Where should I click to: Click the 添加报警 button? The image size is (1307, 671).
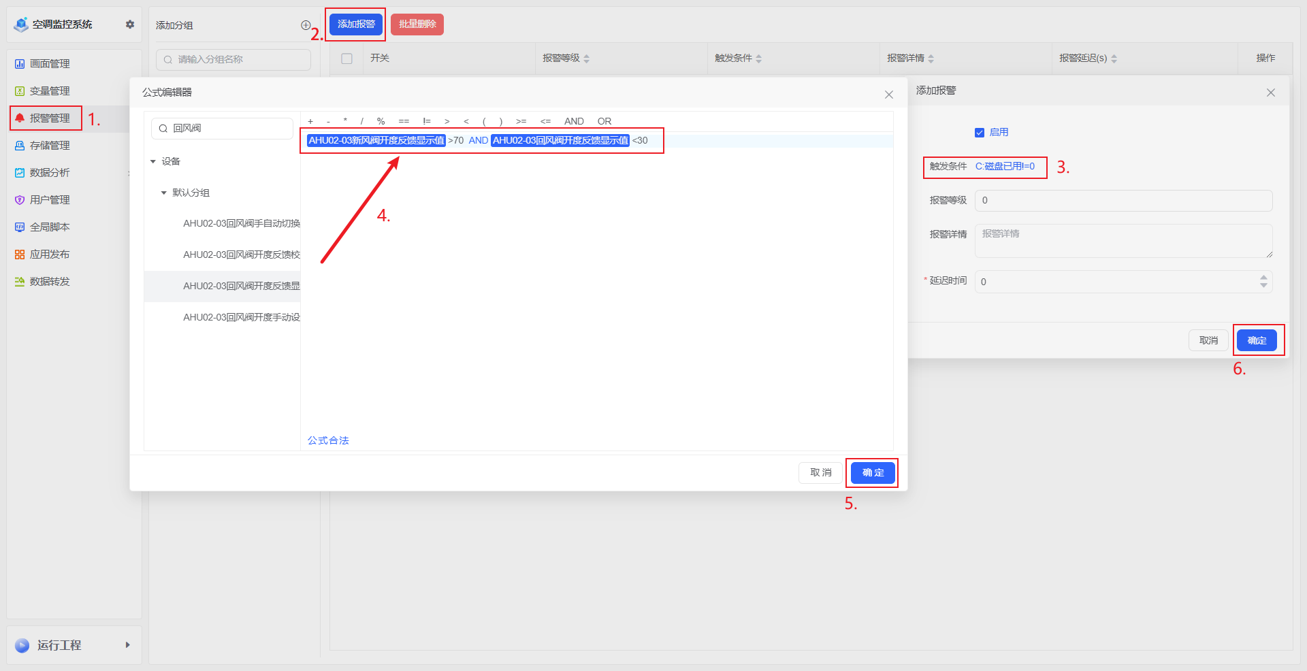click(x=356, y=24)
